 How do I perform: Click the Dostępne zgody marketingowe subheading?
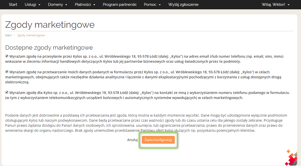coord(49,47)
